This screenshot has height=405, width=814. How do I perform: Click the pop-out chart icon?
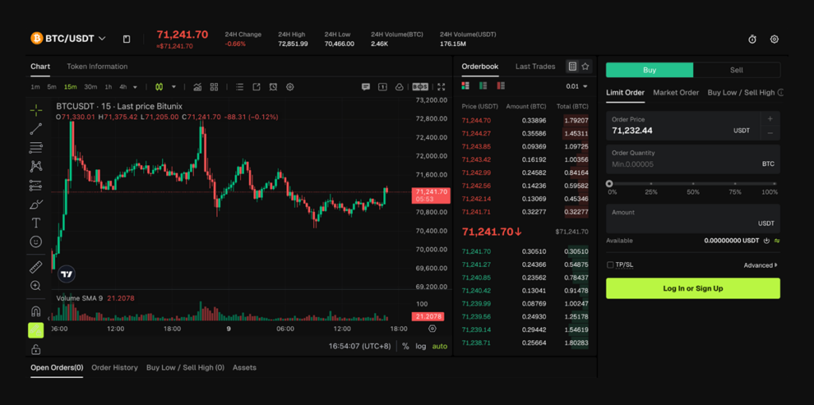[x=257, y=87]
